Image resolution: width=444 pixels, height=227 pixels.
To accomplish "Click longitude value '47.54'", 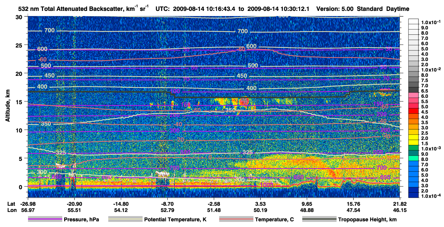I will (x=353, y=210).
